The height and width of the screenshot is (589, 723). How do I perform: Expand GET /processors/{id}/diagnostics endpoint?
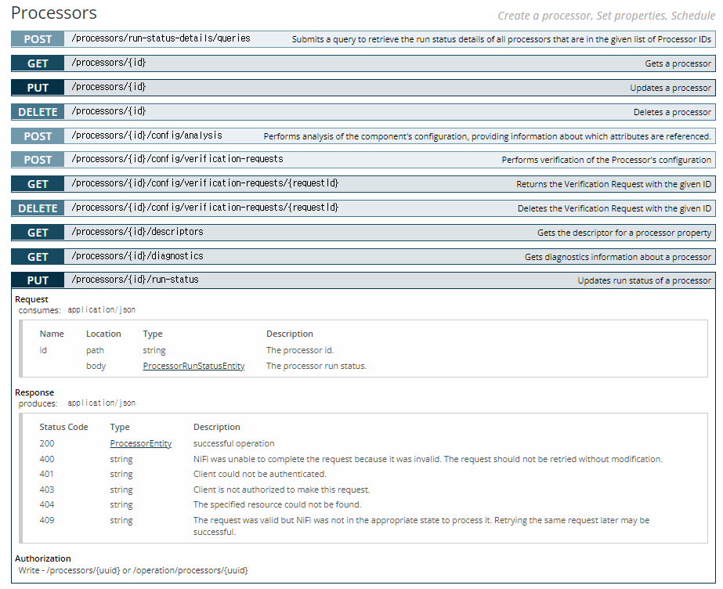point(363,257)
